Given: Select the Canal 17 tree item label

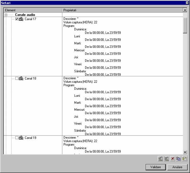Looking at the screenshot, I should click(x=30, y=19).
